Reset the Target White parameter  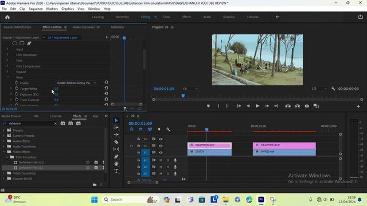point(106,88)
